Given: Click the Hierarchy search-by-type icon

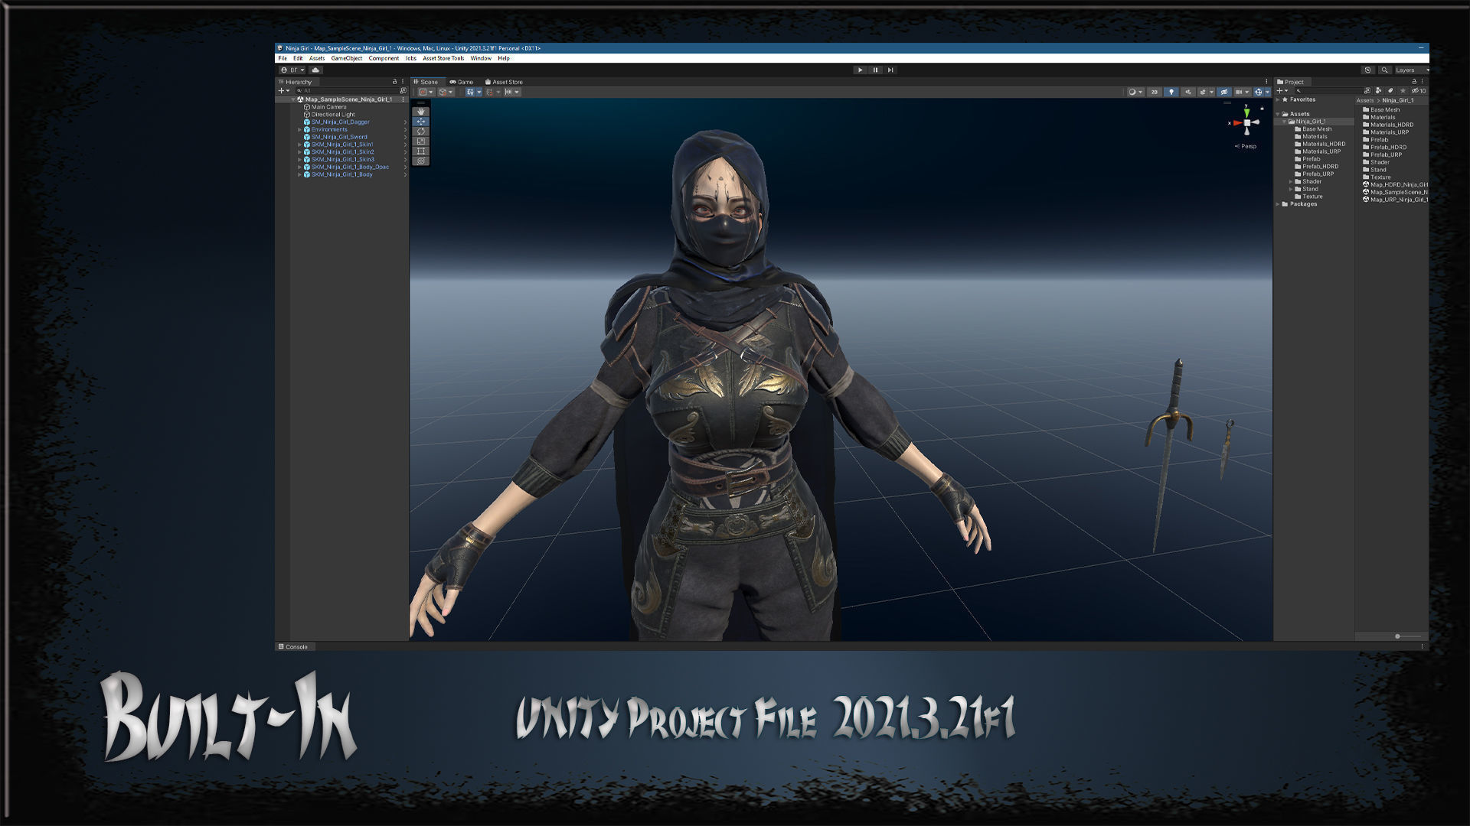Looking at the screenshot, I should coord(403,91).
